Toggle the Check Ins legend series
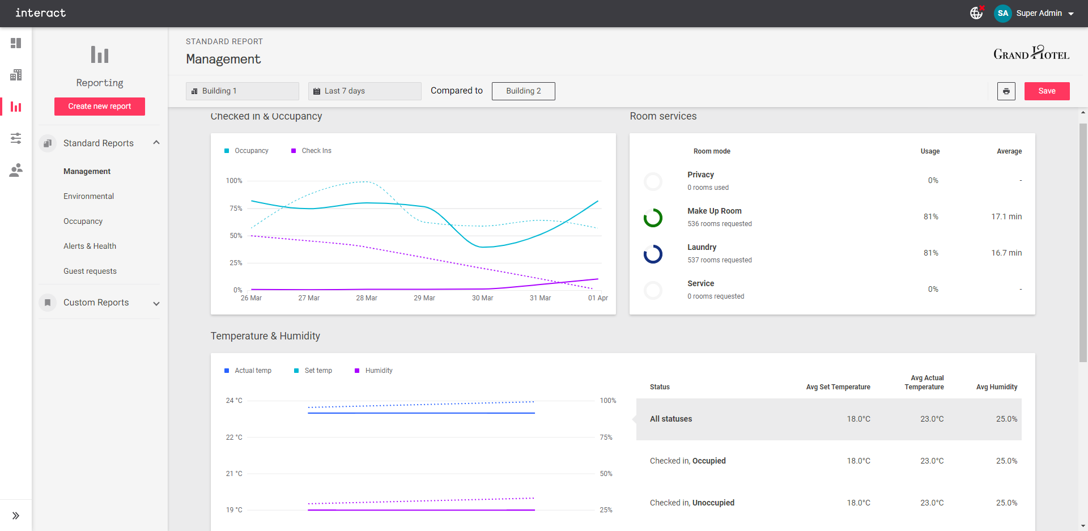The image size is (1088, 531). click(311, 151)
